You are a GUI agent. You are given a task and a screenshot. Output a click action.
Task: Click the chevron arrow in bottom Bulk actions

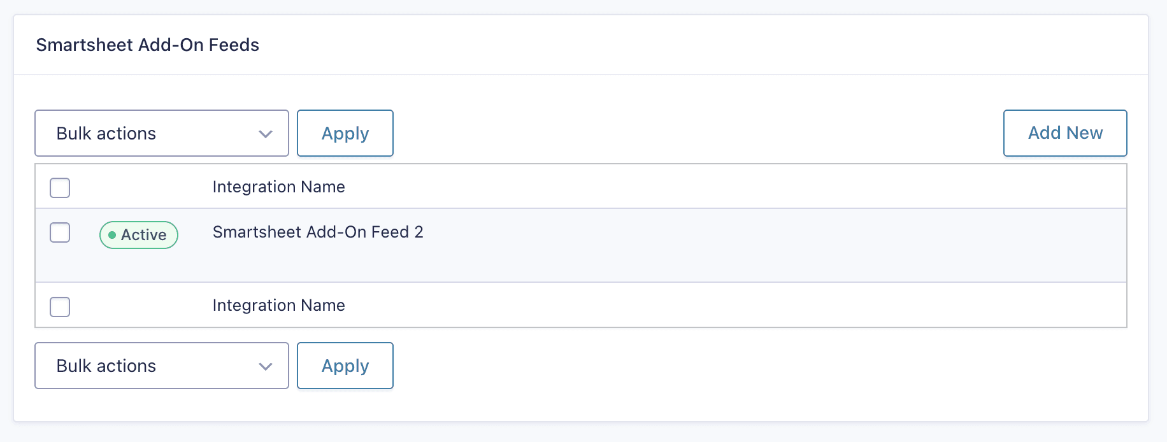click(x=266, y=366)
